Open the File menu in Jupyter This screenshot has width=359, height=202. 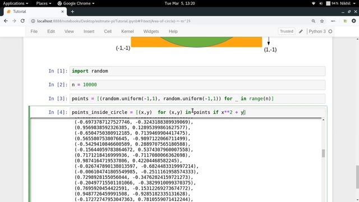click(34, 31)
